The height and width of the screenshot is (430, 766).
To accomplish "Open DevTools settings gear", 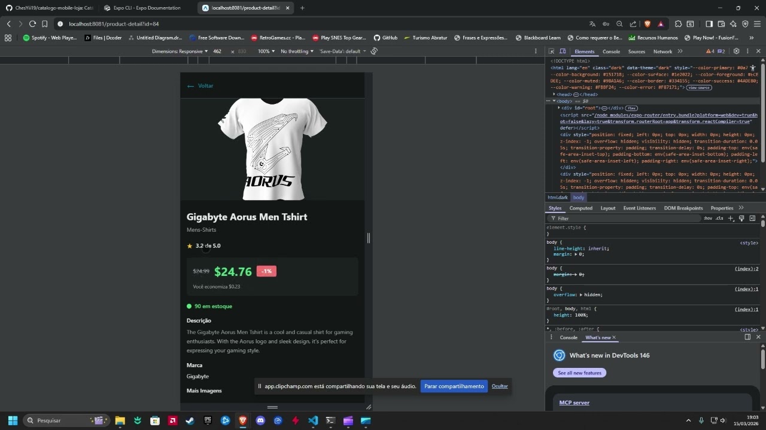I will 737,51.
